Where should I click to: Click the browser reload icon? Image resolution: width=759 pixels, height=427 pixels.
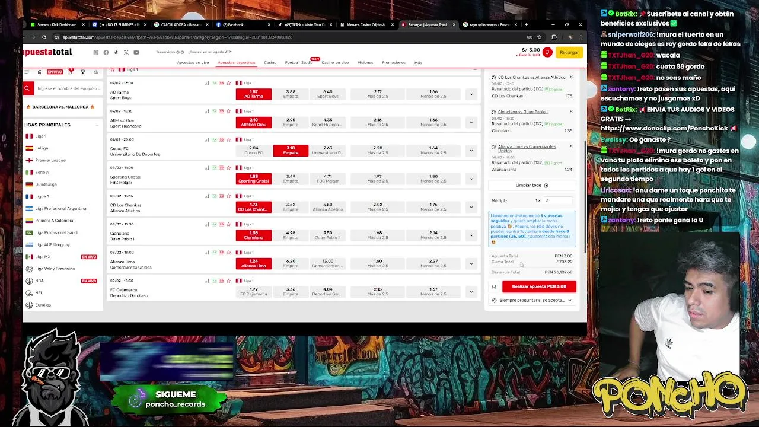[x=44, y=37]
